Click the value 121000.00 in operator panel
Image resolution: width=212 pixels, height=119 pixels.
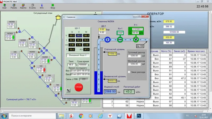pos(174,32)
